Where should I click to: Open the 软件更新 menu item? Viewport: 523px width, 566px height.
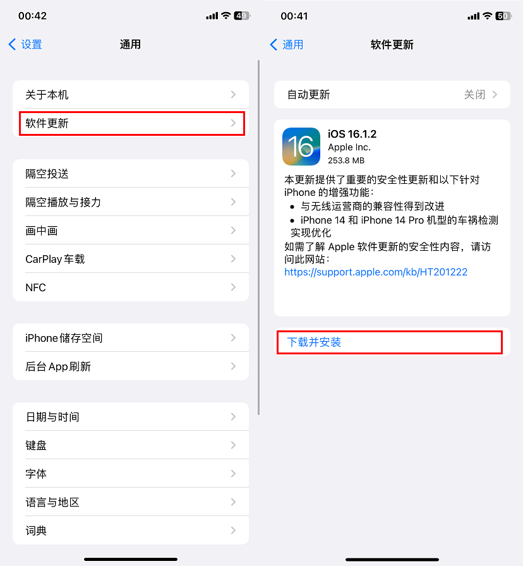click(x=131, y=123)
